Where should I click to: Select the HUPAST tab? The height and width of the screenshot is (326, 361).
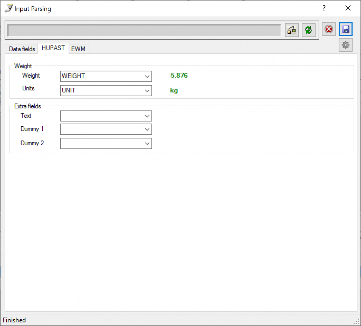53,48
